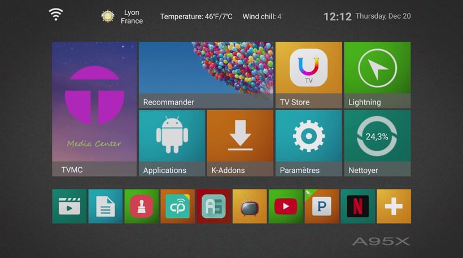
Task: Click the Wi-Fi status icon
Action: point(56,15)
